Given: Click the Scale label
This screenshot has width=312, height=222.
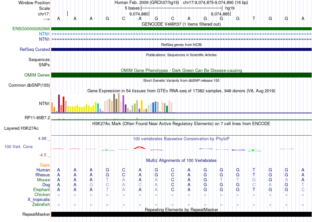Looking at the screenshot, I should click(44, 8).
